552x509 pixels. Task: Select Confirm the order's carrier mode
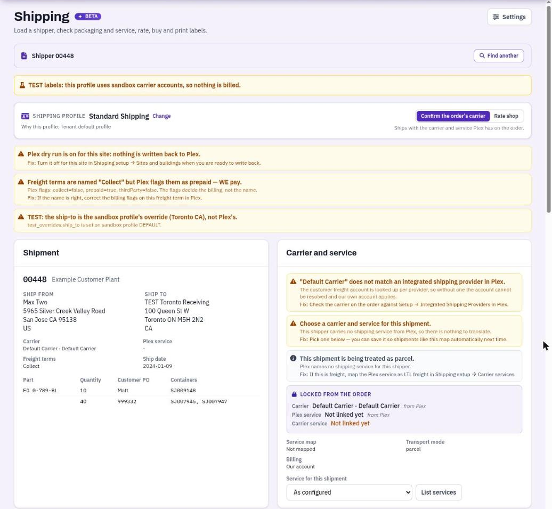(453, 116)
